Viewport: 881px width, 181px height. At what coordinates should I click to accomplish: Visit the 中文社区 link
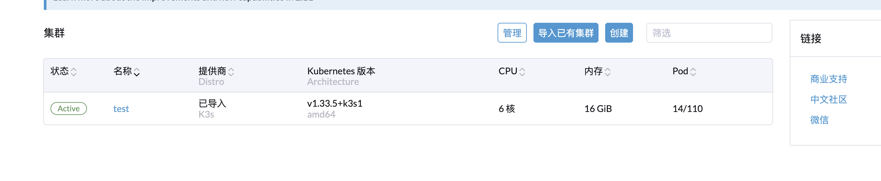point(828,100)
